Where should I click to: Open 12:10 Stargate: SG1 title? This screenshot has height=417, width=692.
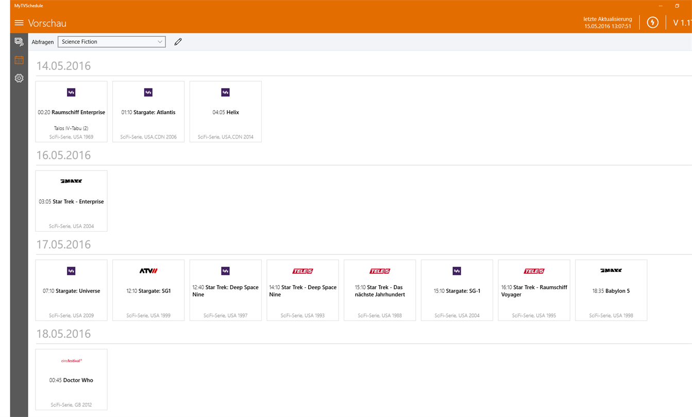pos(148,291)
